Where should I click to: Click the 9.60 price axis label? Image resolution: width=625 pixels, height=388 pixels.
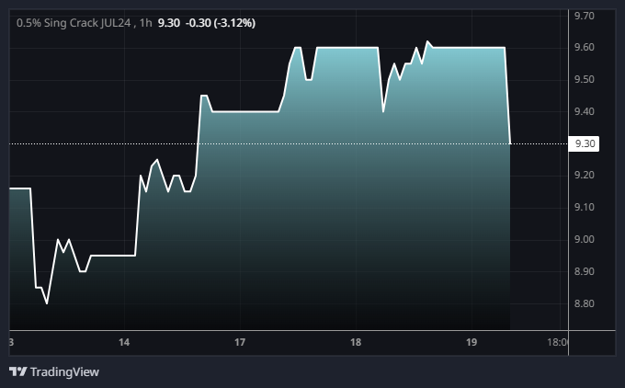(x=584, y=48)
